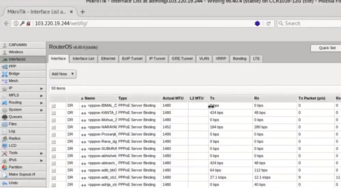The width and height of the screenshot is (341, 188).
Task: Select the Interfaces sidebar icon
Action: [x=5, y=59]
